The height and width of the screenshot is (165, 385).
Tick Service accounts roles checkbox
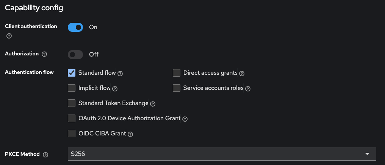tap(177, 88)
